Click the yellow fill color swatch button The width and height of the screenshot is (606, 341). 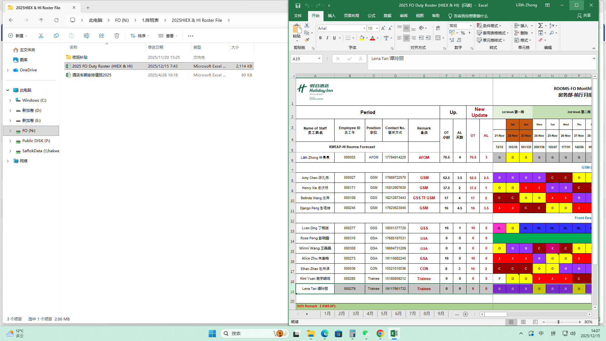pos(362,38)
